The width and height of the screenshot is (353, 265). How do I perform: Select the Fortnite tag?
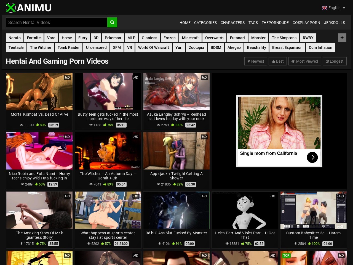tap(34, 38)
